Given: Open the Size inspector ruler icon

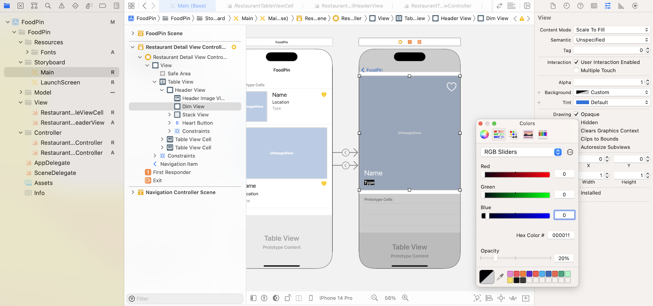Looking at the screenshot, I should pyautogui.click(x=621, y=6).
